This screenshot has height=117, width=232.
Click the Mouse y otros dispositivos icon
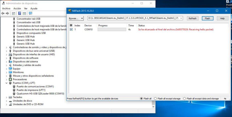pos(10,76)
